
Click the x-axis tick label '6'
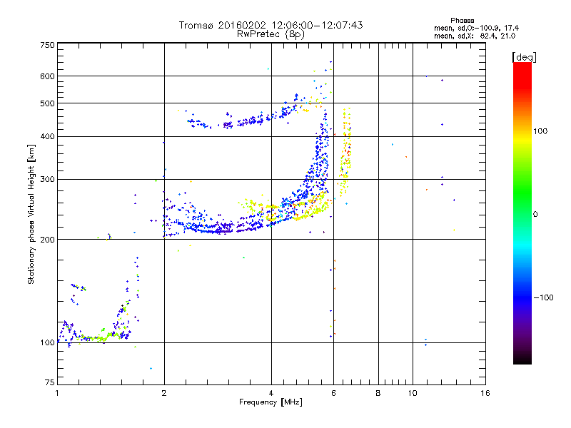click(333, 393)
